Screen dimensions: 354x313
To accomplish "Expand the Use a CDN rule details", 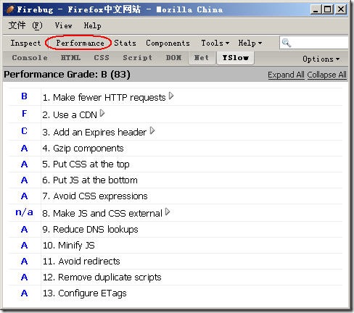I will pyautogui.click(x=102, y=113).
